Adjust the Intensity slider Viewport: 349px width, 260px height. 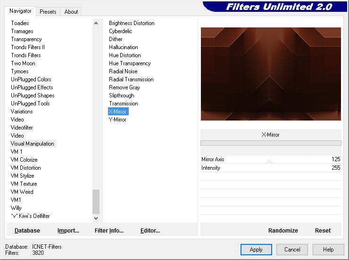coord(271,168)
